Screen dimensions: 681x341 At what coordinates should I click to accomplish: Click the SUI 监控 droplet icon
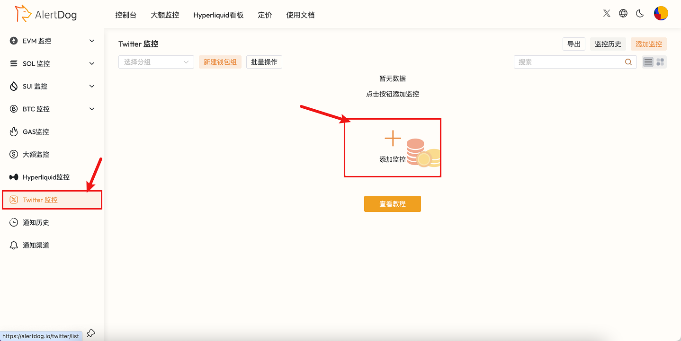click(x=14, y=86)
